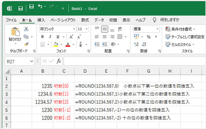The width and height of the screenshot is (206, 129).
Task: Apply Percent style
Action: [148, 37]
